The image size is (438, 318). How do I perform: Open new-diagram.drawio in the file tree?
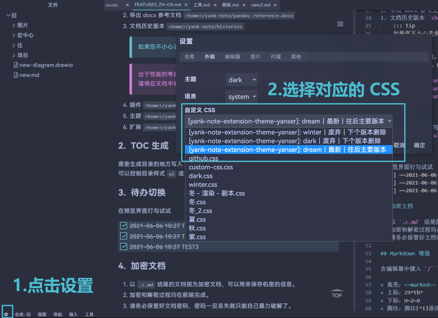point(46,65)
